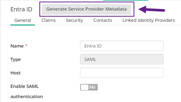Image resolution: width=181 pixels, height=102 pixels.
Task: Click Enable SAML authentication label text
Action: point(27,91)
